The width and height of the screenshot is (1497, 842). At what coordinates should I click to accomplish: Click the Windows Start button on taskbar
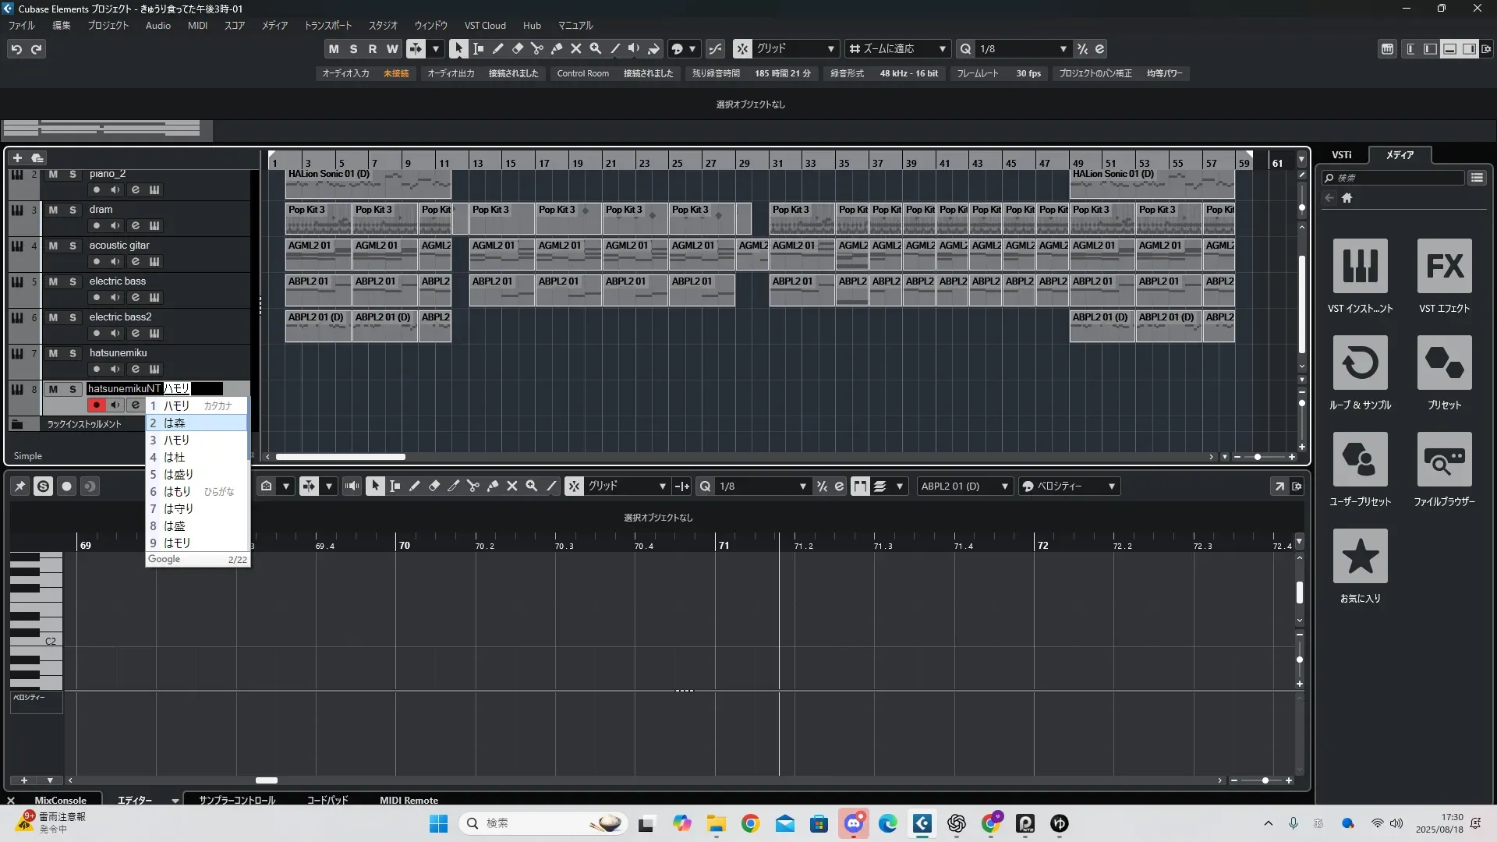click(438, 823)
